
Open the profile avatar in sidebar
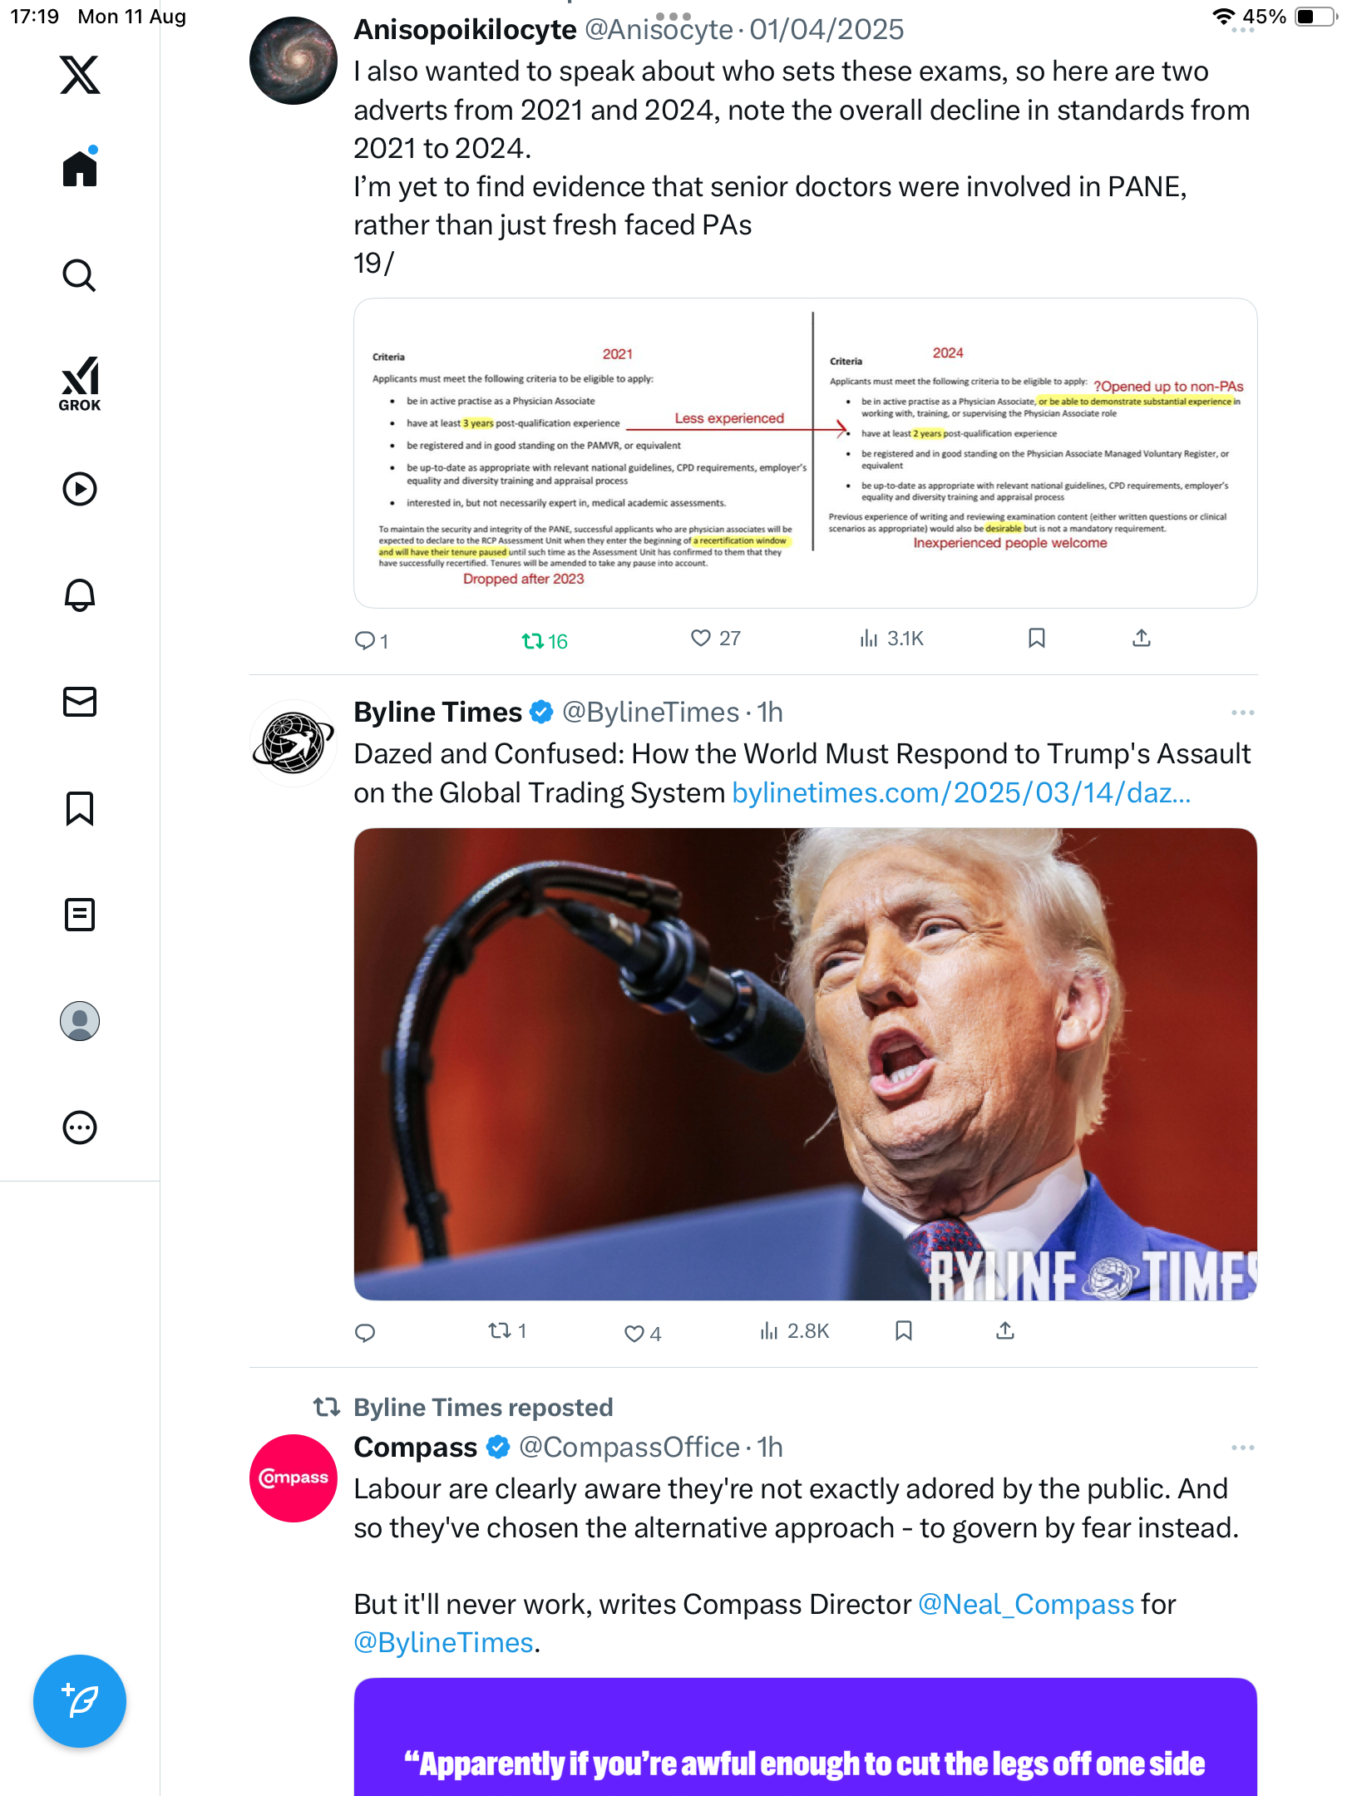pyautogui.click(x=80, y=1021)
